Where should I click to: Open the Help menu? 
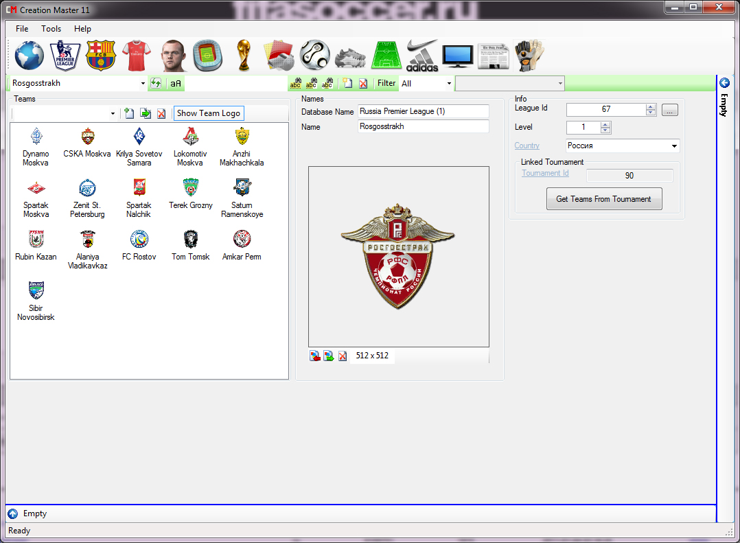82,29
